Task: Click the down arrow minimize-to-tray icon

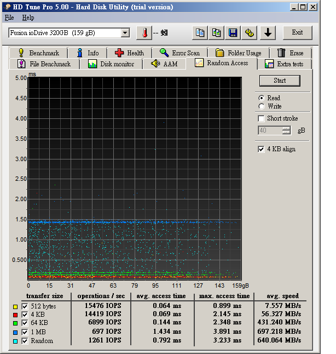Action: click(268, 33)
